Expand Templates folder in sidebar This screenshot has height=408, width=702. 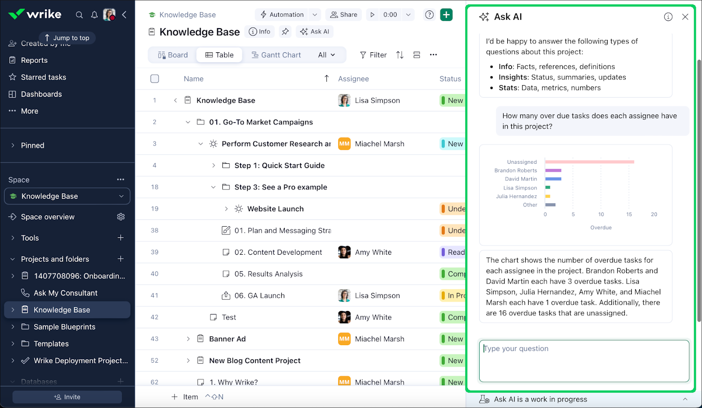[13, 343]
